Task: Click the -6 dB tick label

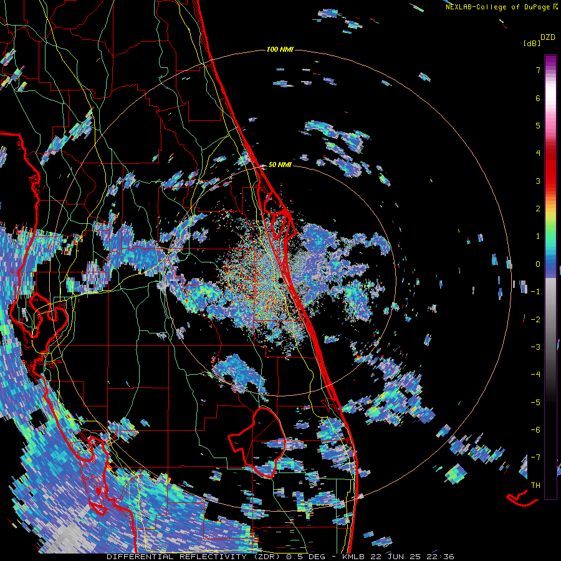Action: pos(535,430)
